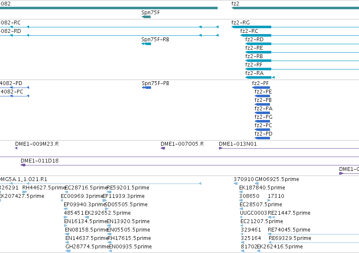This screenshot has height=253, width=359.
Task: Select the SD05505.5prime EST
Action: pyautogui.click(x=107, y=209)
